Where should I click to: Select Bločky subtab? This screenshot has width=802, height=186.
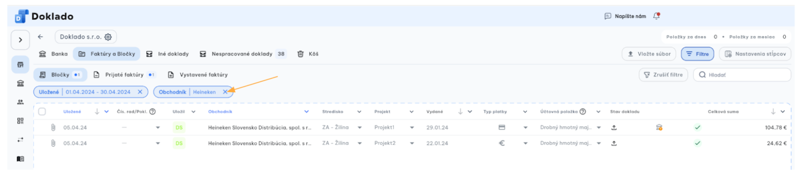60,75
